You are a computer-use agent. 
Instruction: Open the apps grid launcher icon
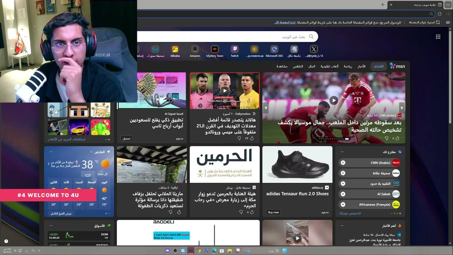438,36
